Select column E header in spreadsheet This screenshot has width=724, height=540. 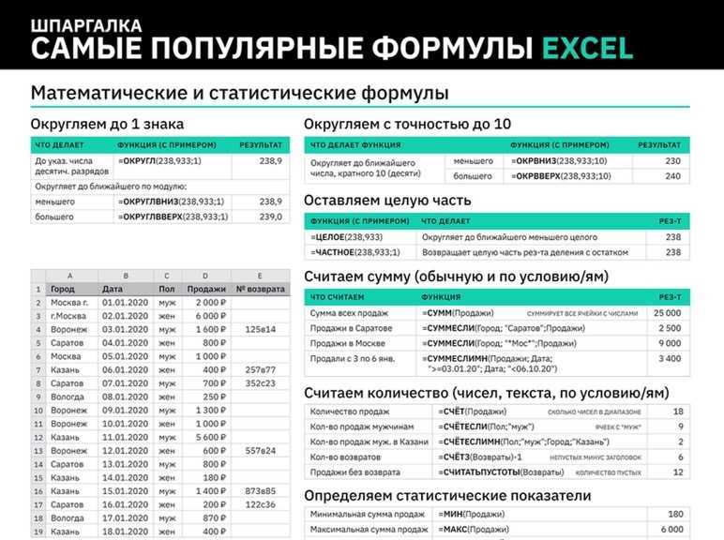click(x=260, y=276)
